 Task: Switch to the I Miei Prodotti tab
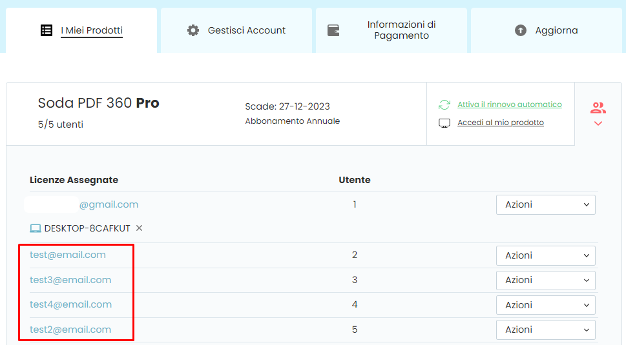click(x=81, y=30)
